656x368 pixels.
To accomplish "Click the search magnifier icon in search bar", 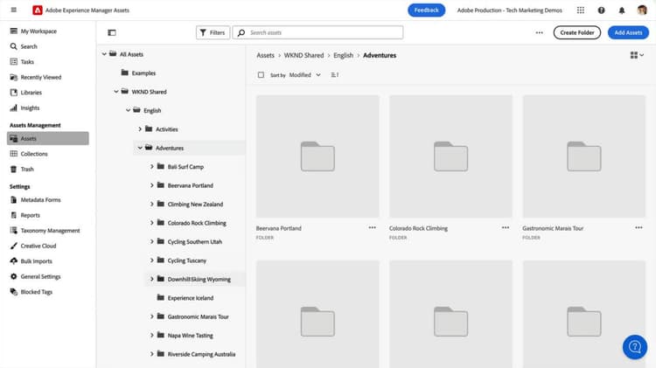I will (241, 32).
